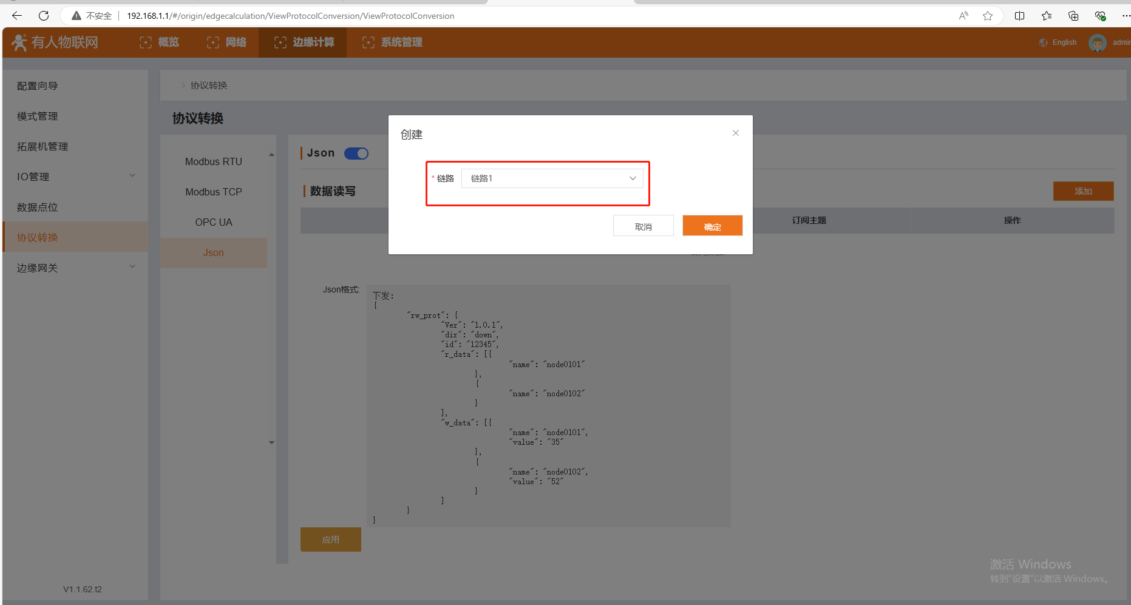1131x605 pixels.
Task: Confirm the dialog with 确定
Action: (x=713, y=226)
